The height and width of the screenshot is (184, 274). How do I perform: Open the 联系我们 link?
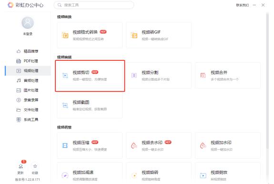pyautogui.click(x=242, y=5)
